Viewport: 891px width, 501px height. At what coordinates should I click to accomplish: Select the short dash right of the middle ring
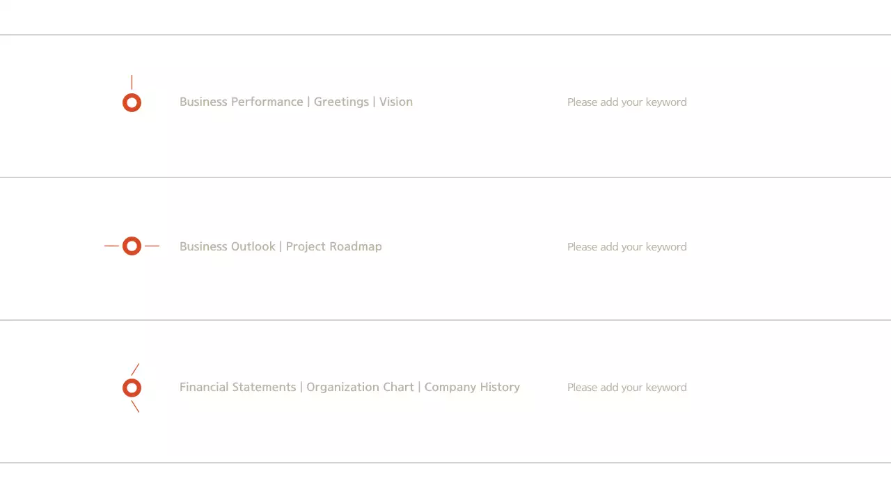point(152,246)
